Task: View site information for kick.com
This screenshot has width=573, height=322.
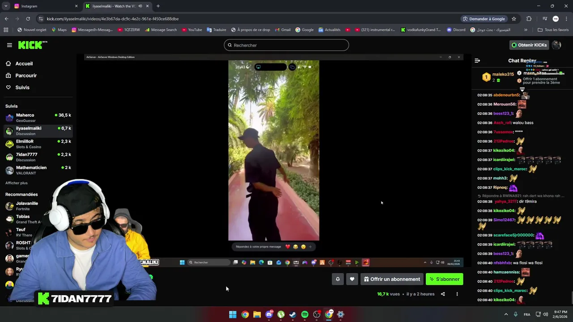Action: point(41,19)
